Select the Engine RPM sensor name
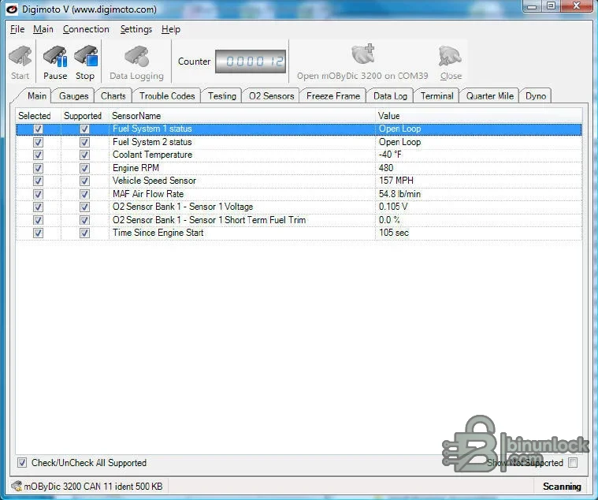 point(136,168)
